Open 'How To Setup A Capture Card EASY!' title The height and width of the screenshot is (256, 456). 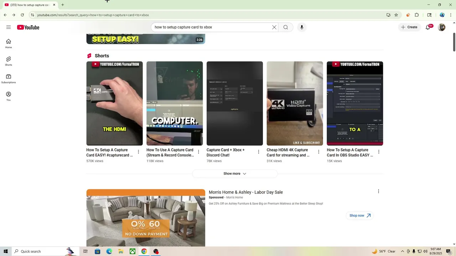[110, 153]
